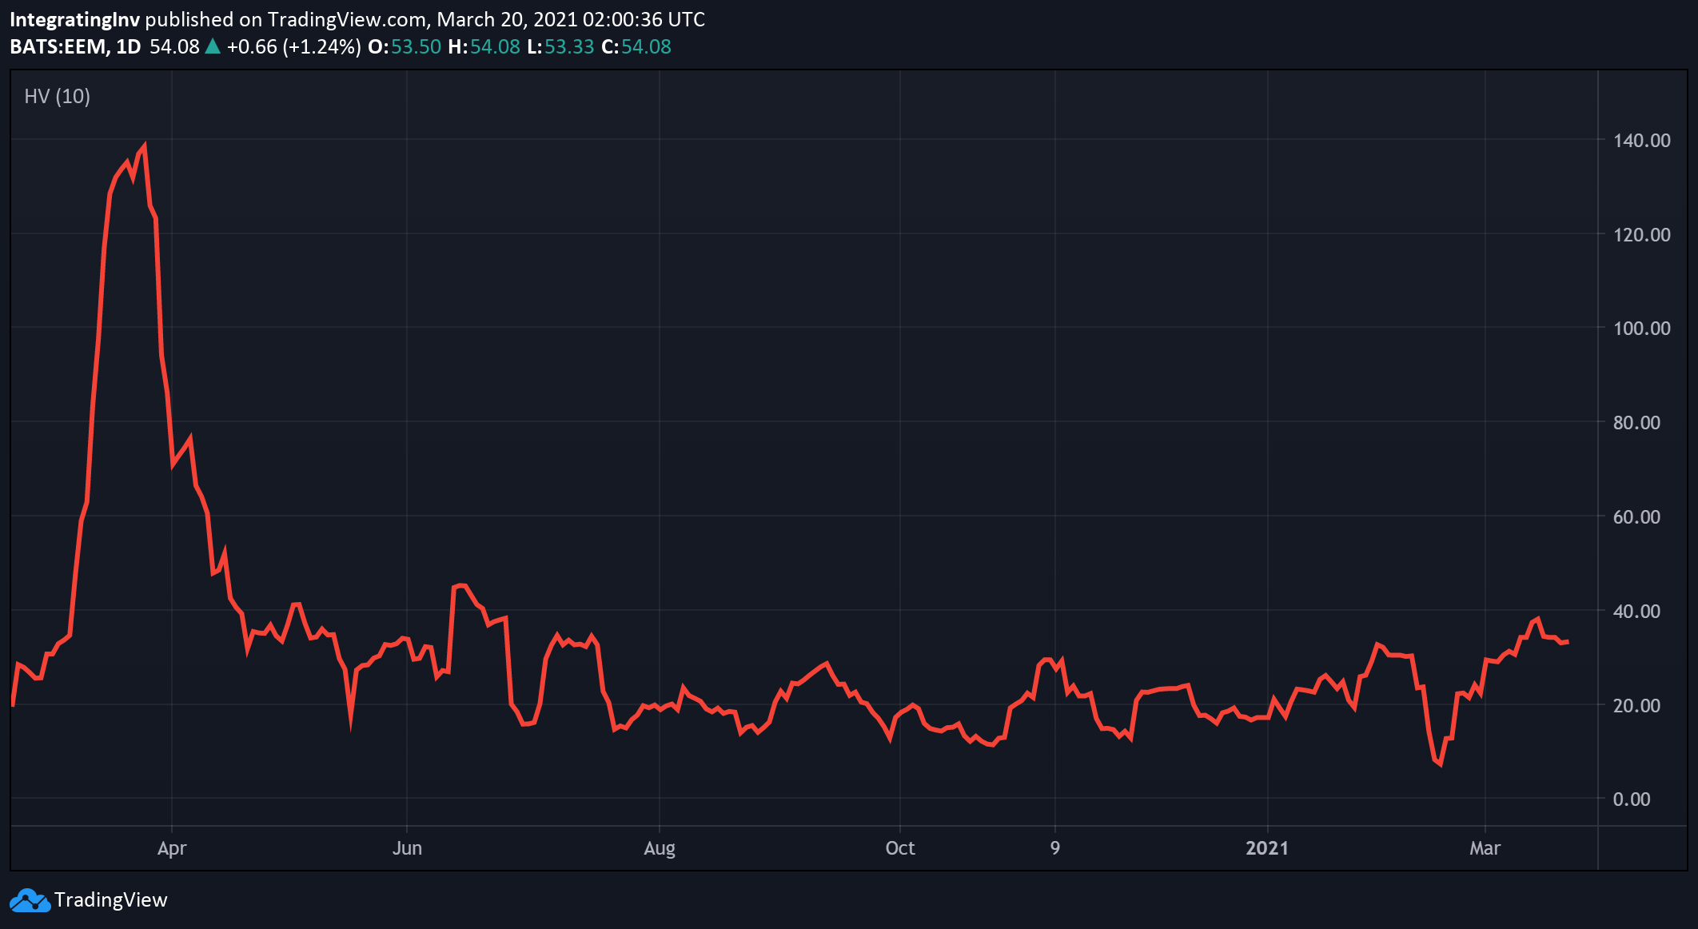Click the Oct label on time axis
The width and height of the screenshot is (1698, 929).
tap(900, 848)
